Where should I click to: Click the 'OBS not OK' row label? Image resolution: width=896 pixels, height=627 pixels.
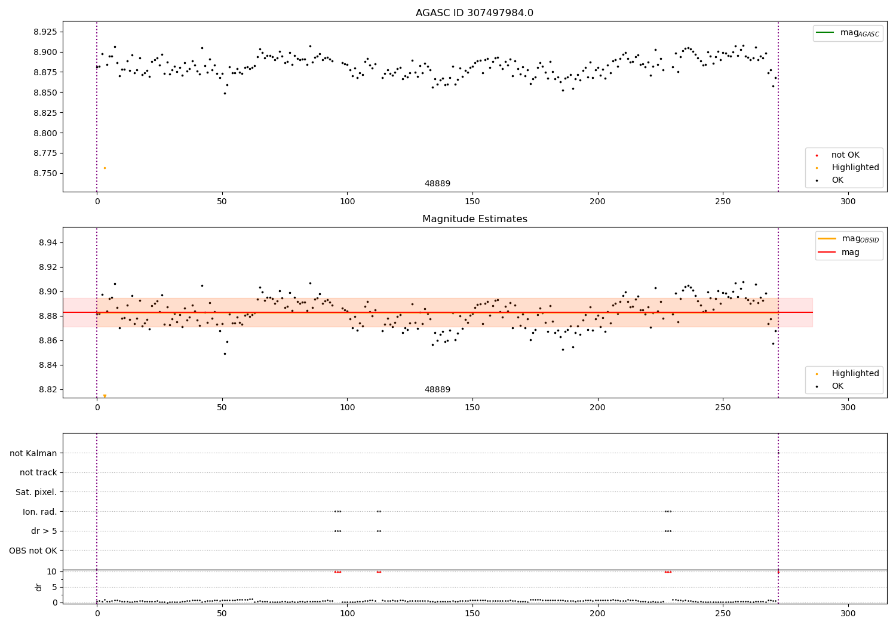(33, 551)
